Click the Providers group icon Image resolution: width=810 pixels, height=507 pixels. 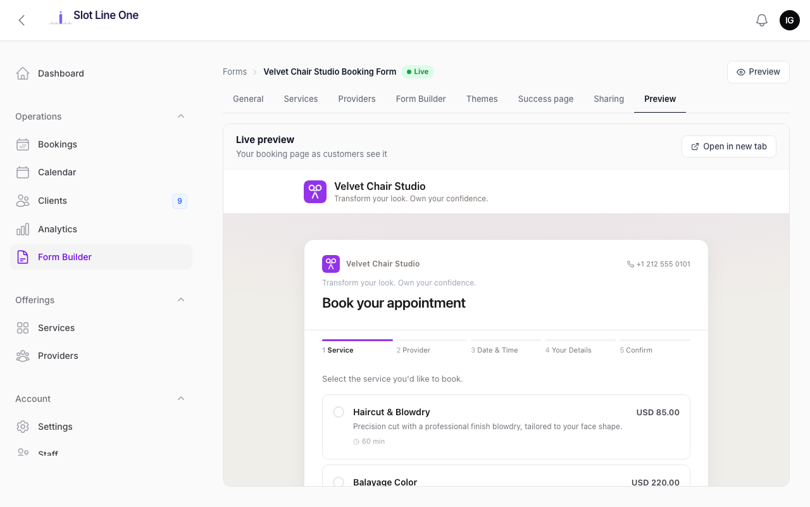(23, 356)
